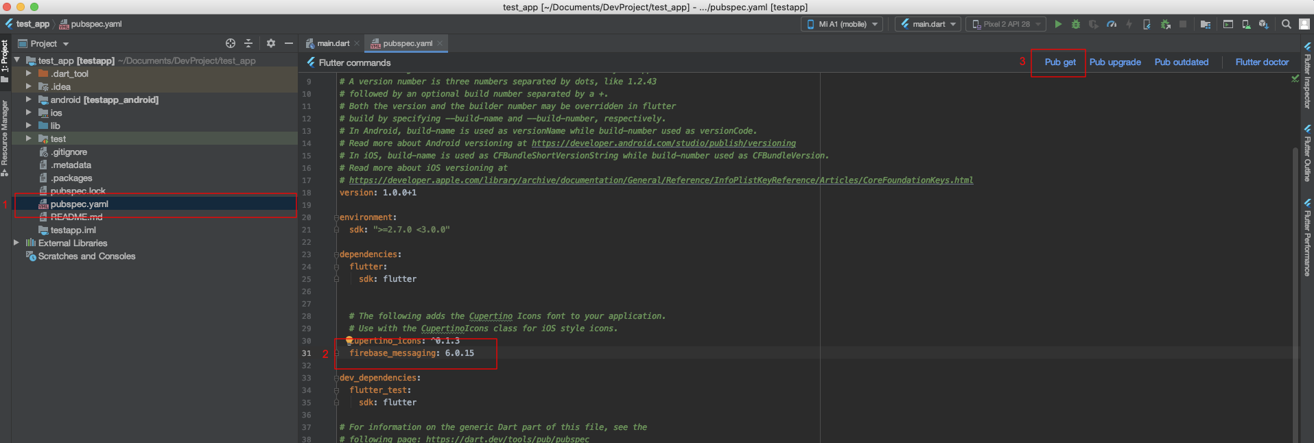
Task: Start debugging with the green bug icon
Action: (x=1076, y=24)
